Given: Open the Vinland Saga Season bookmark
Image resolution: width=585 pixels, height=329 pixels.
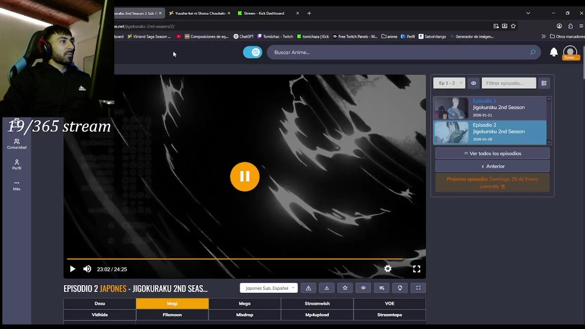Looking at the screenshot, I should click(149, 37).
